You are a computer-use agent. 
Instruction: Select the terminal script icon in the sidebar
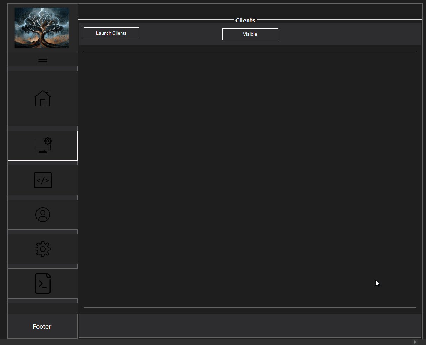click(42, 283)
